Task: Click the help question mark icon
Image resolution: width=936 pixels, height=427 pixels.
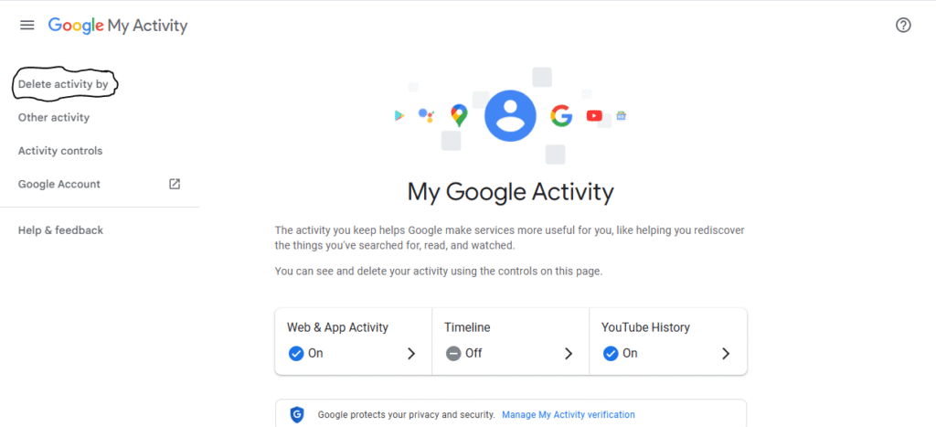Action: (903, 25)
